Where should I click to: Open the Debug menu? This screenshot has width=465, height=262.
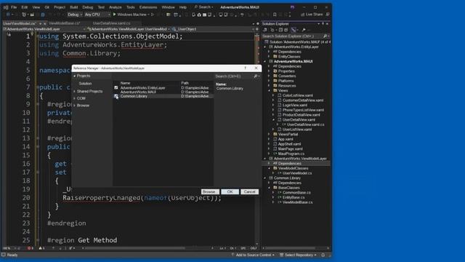click(88, 7)
